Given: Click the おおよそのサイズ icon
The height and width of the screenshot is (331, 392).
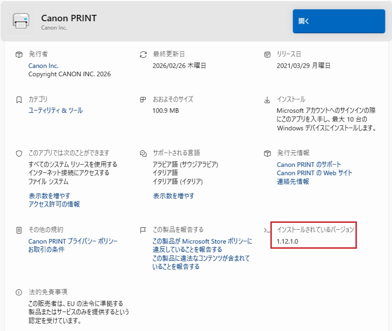Looking at the screenshot, I should point(143,100).
